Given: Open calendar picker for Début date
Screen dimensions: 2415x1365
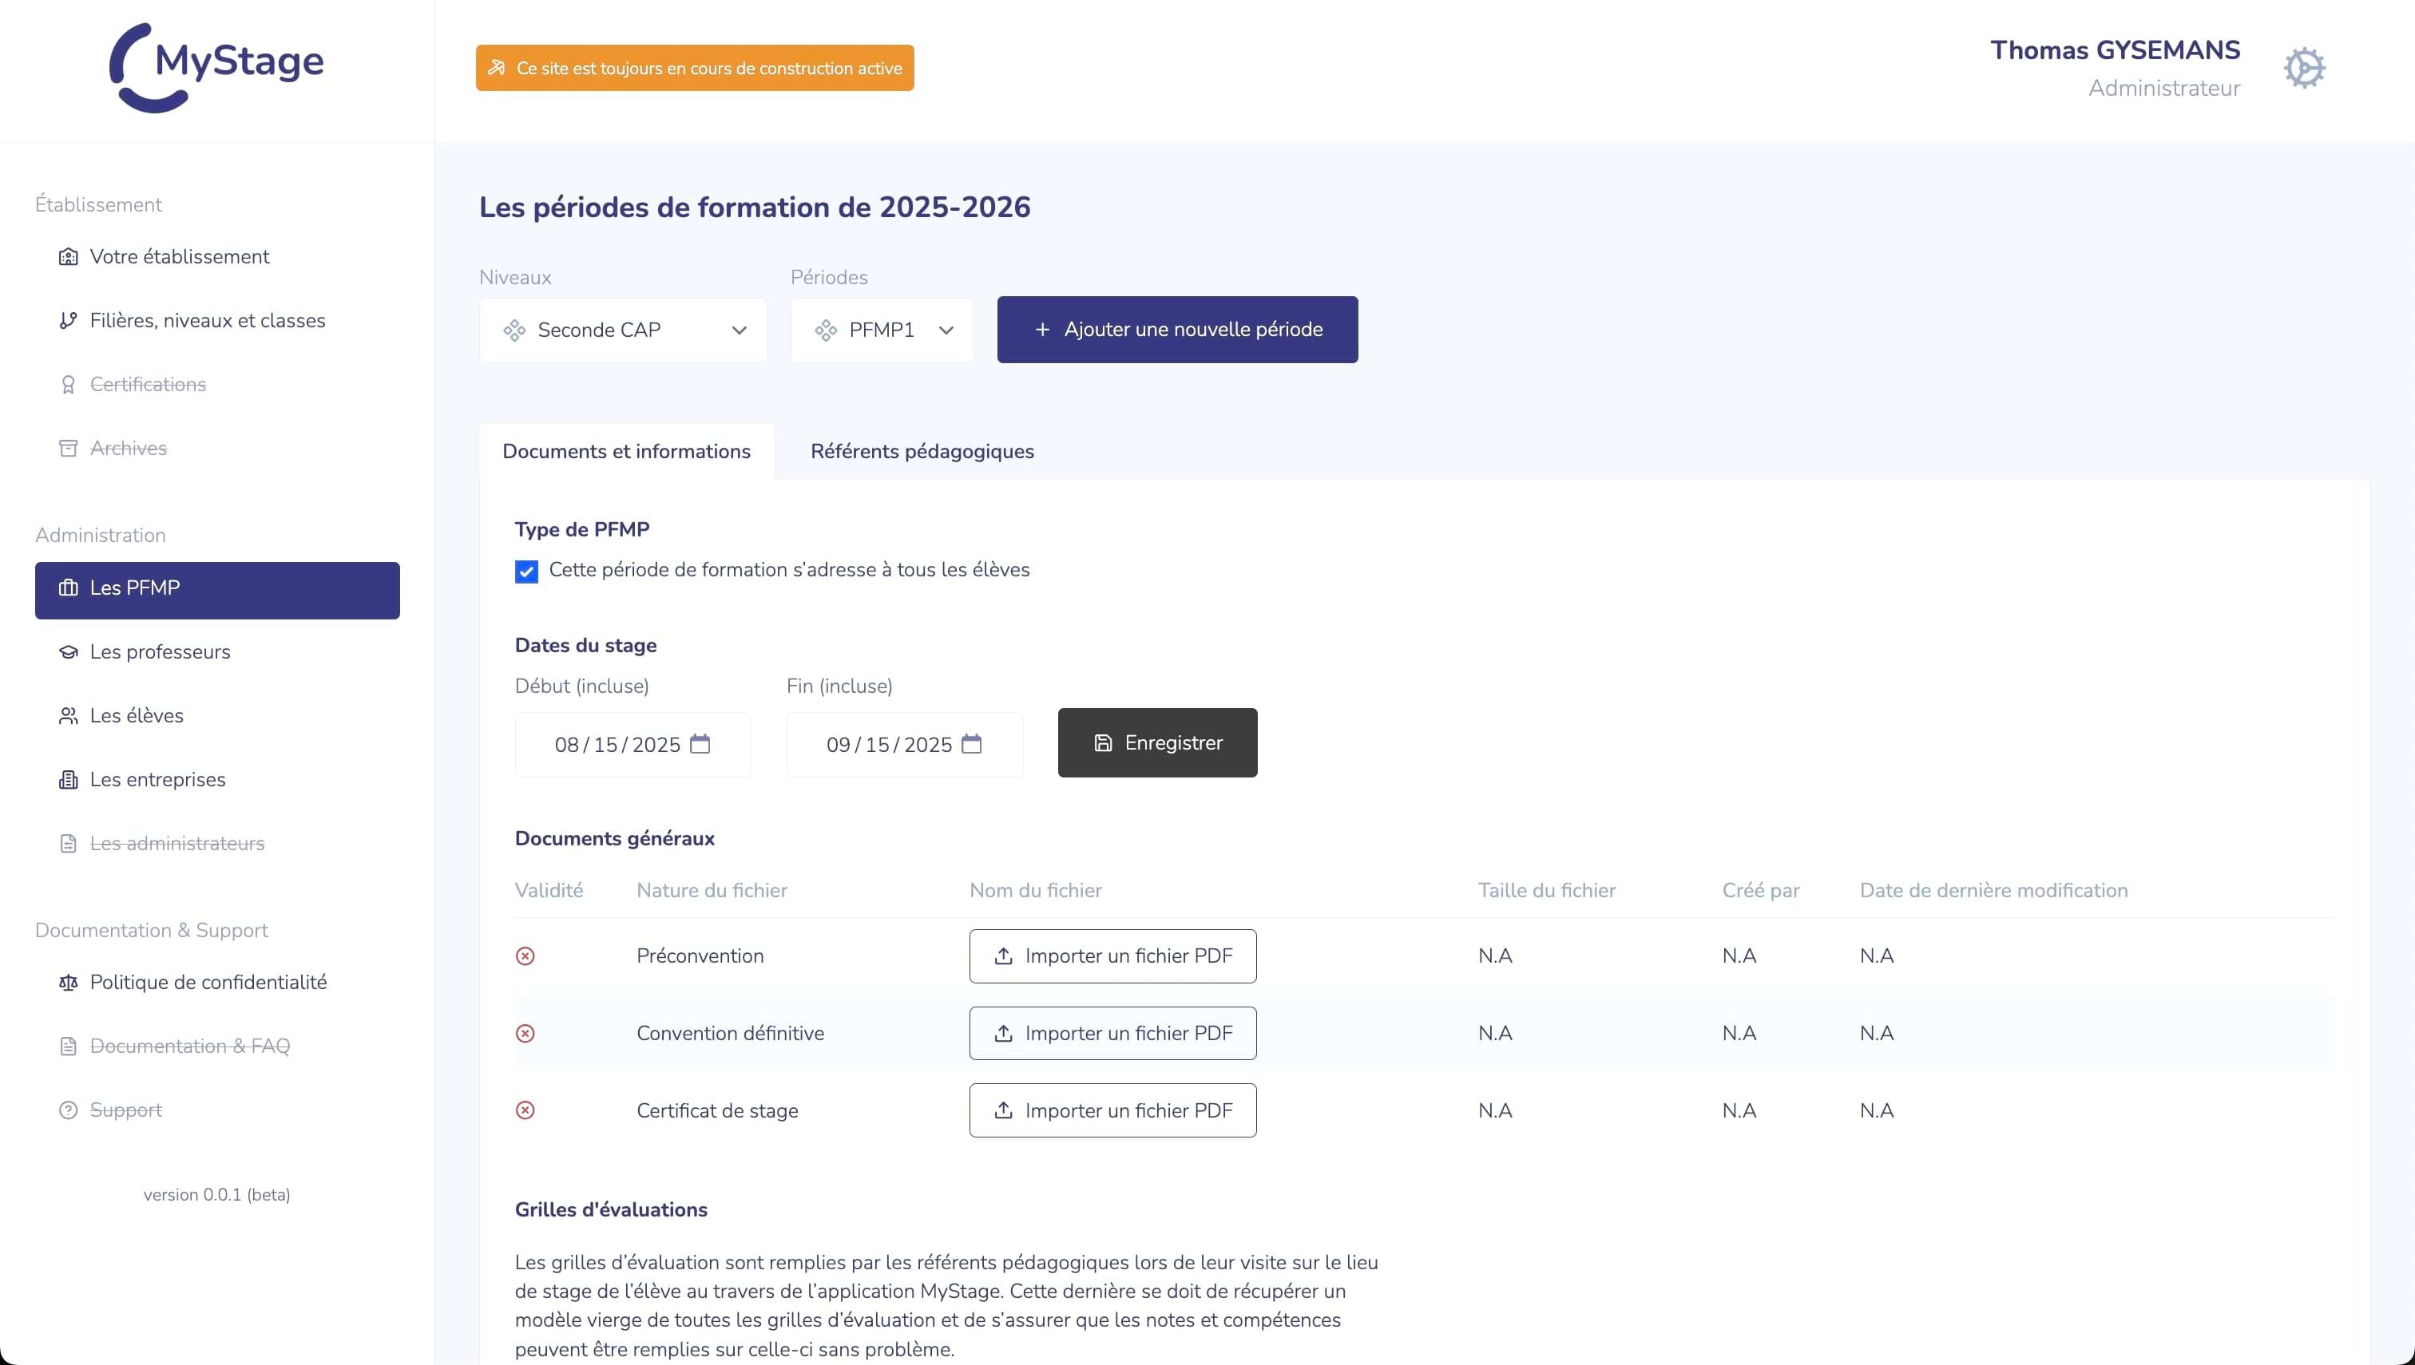Looking at the screenshot, I should 700,743.
